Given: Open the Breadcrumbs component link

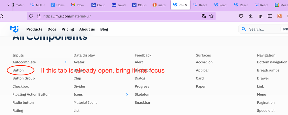Looking at the screenshot, I should click(x=268, y=70).
